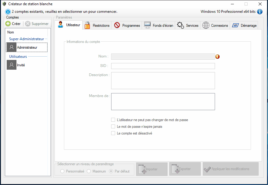Image resolution: width=268 pixels, height=185 pixels.
Task: Select the Administrateur account avatar icon
Action: point(12,47)
